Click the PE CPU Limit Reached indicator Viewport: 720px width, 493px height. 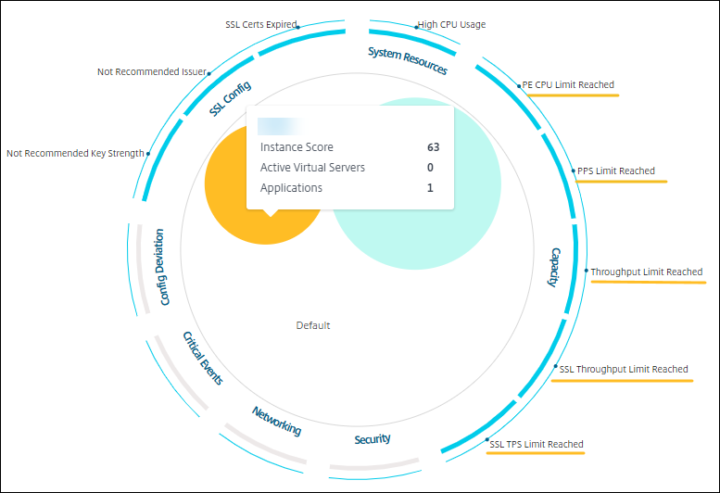[x=568, y=85]
